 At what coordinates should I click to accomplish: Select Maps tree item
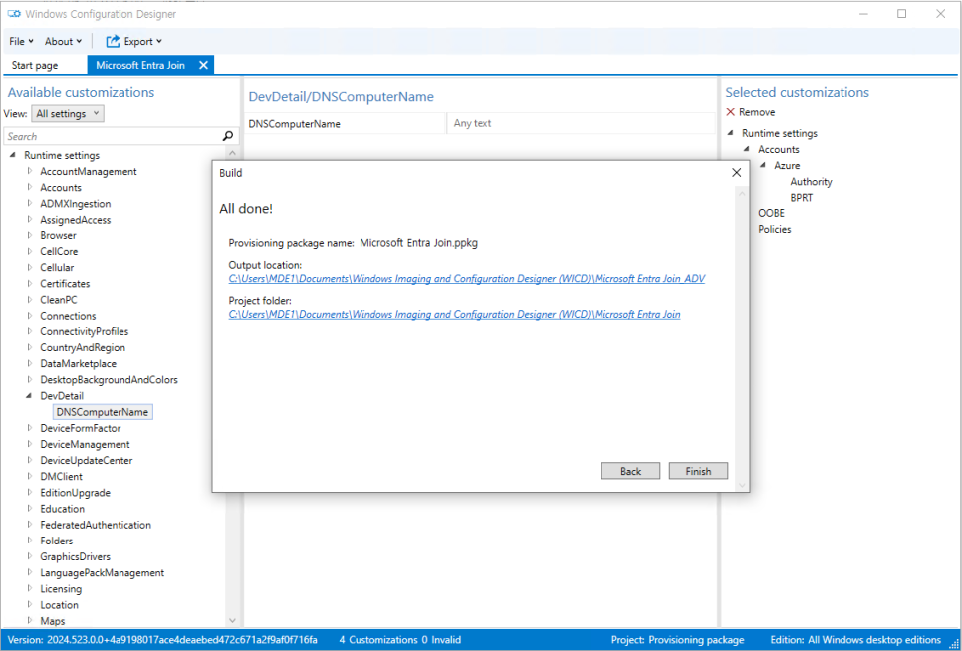tap(53, 621)
